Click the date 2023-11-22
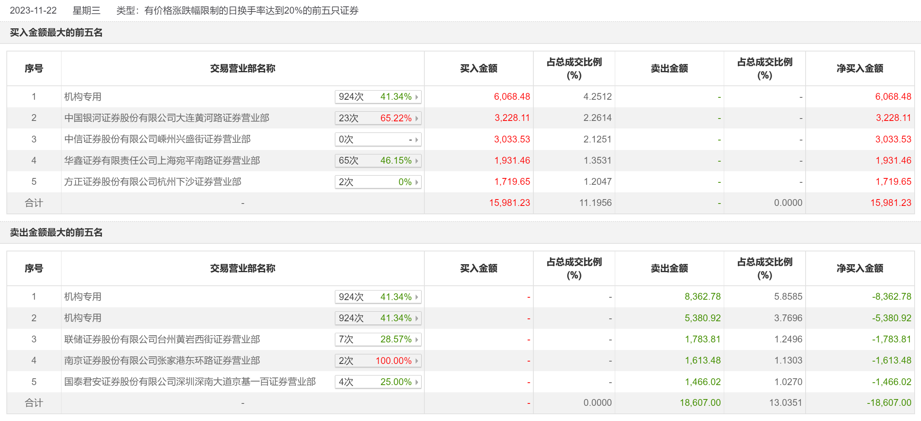Screen dimensions: 921x421 click(33, 10)
